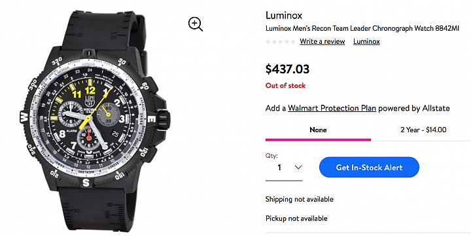Click the Qty label

coord(271,156)
